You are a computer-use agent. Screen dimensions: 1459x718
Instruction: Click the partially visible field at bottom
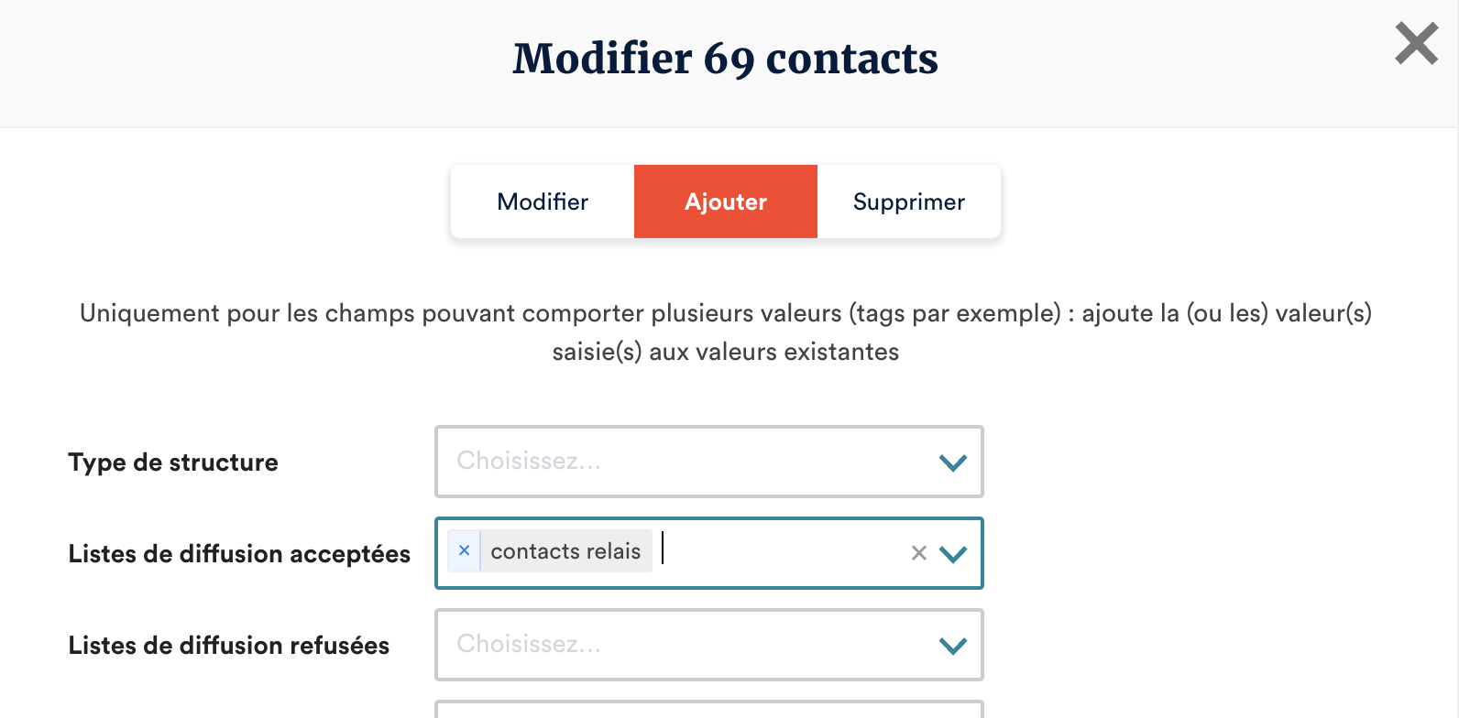(708, 710)
